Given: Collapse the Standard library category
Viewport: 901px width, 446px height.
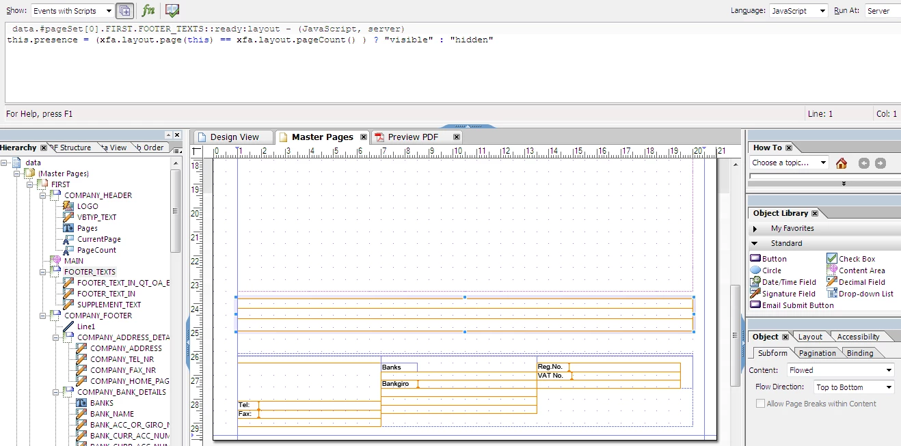Looking at the screenshot, I should coord(755,243).
